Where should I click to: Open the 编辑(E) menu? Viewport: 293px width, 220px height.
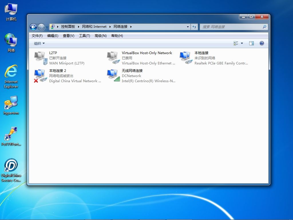pyautogui.click(x=53, y=36)
